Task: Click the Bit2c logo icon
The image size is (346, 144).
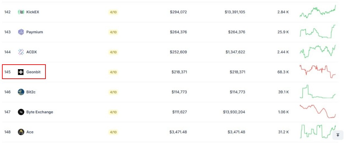Action: tap(21, 92)
